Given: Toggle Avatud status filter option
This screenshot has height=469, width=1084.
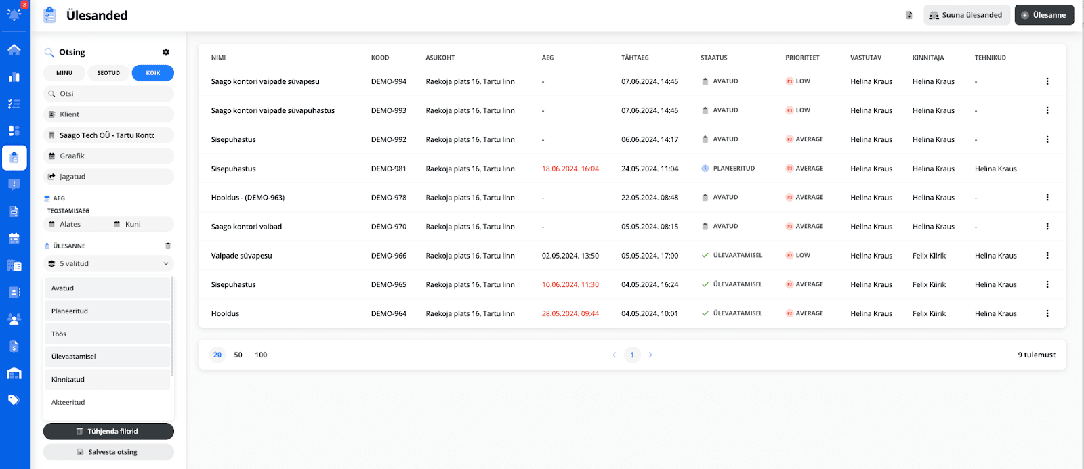Looking at the screenshot, I should click(x=108, y=288).
